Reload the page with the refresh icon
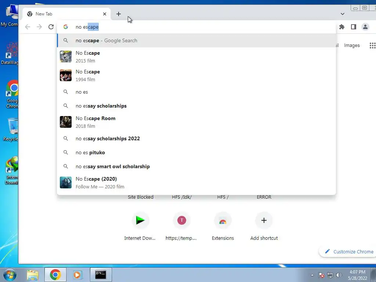Screen dimensions: 376x282 tap(51, 27)
